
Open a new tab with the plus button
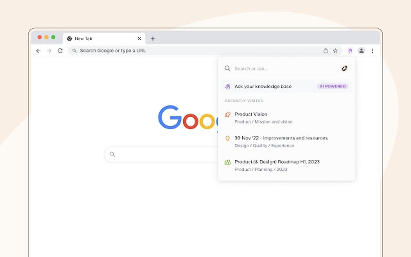pyautogui.click(x=152, y=38)
